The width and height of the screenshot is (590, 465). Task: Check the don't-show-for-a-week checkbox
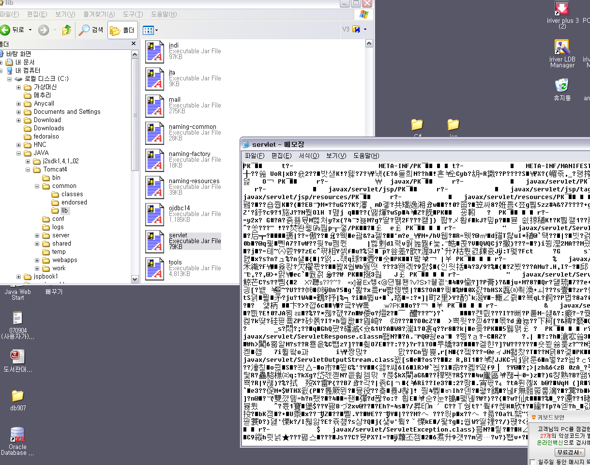[x=533, y=462]
